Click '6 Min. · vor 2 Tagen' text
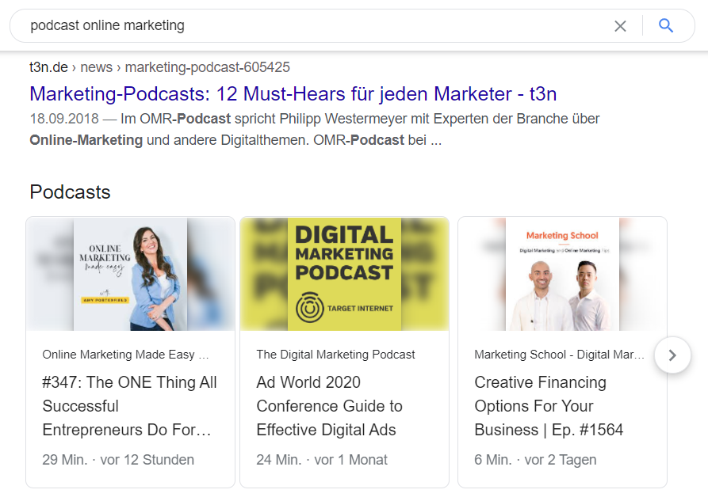Screen dimensions: 708x501 tap(535, 460)
